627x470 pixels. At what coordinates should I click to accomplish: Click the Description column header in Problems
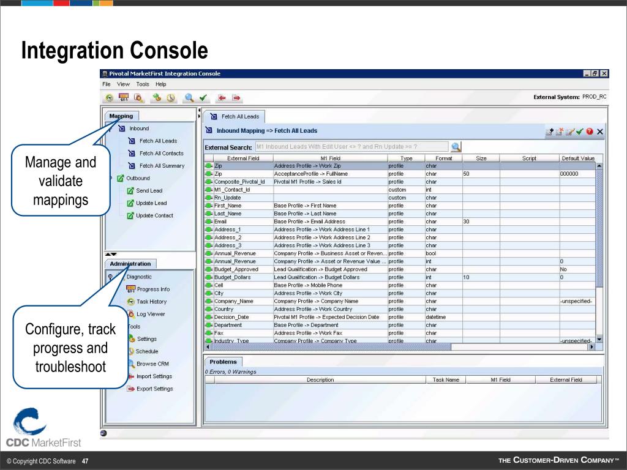[x=320, y=379]
